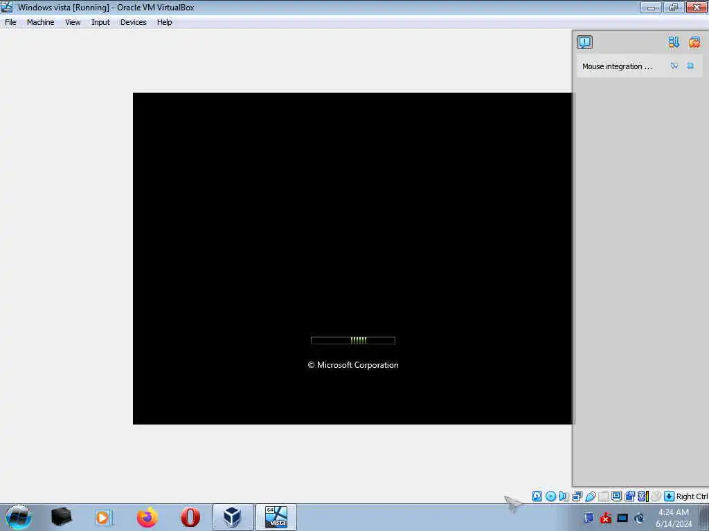Open the clock showing 4:24 AM

pos(674,518)
